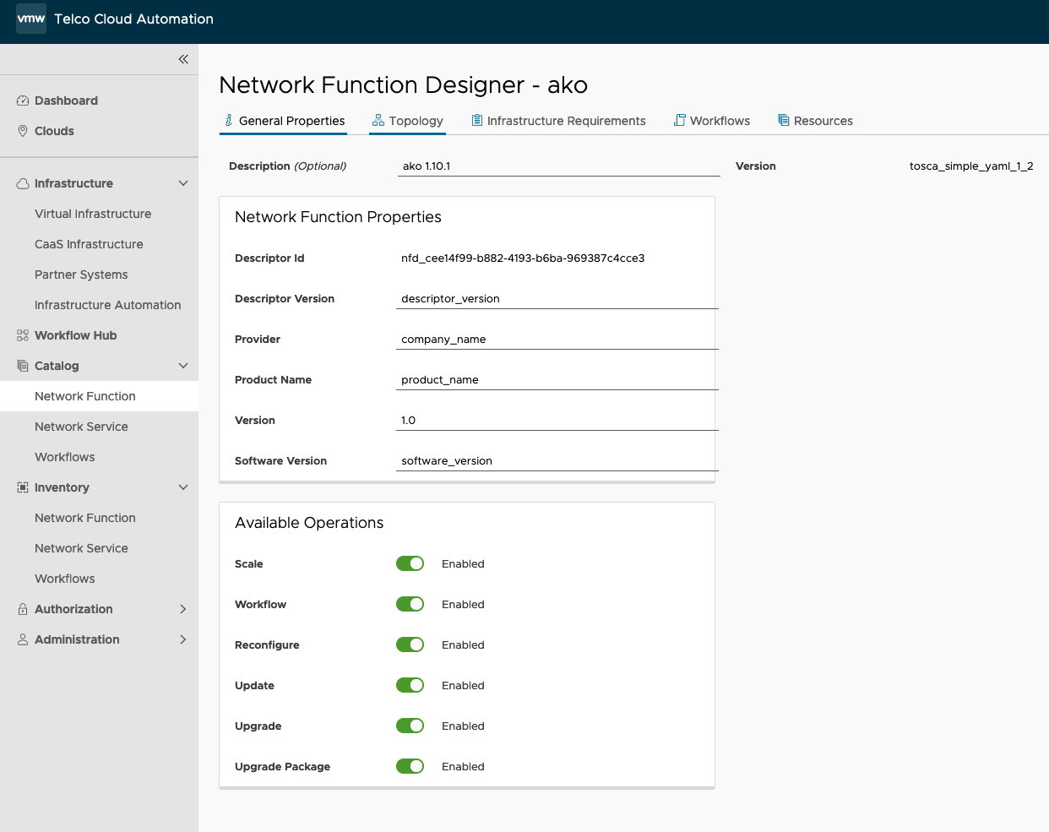Screen dimensions: 1049x832
Task: Select the Infrastructure cloud icon in the sidebar
Action: [x=21, y=183]
